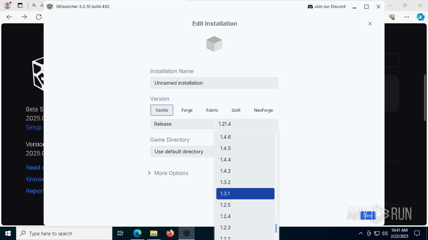Open Copilot in Edge
This screenshot has width=428, height=240.
click(421, 17)
